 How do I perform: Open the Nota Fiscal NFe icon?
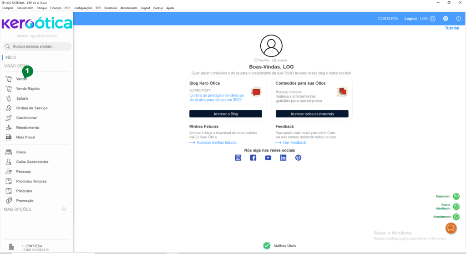[x=9, y=137]
